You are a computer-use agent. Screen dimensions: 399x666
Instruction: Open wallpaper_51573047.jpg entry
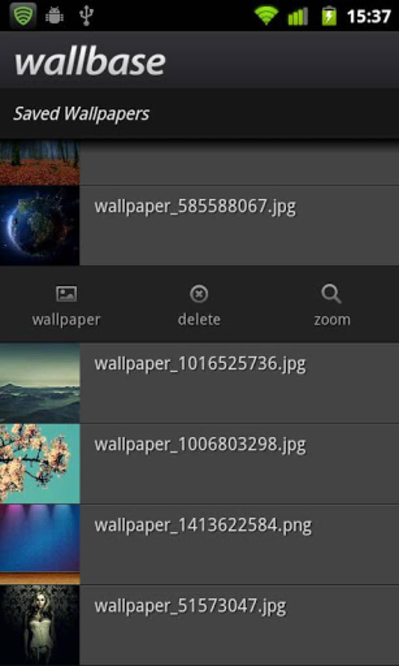[x=190, y=606]
